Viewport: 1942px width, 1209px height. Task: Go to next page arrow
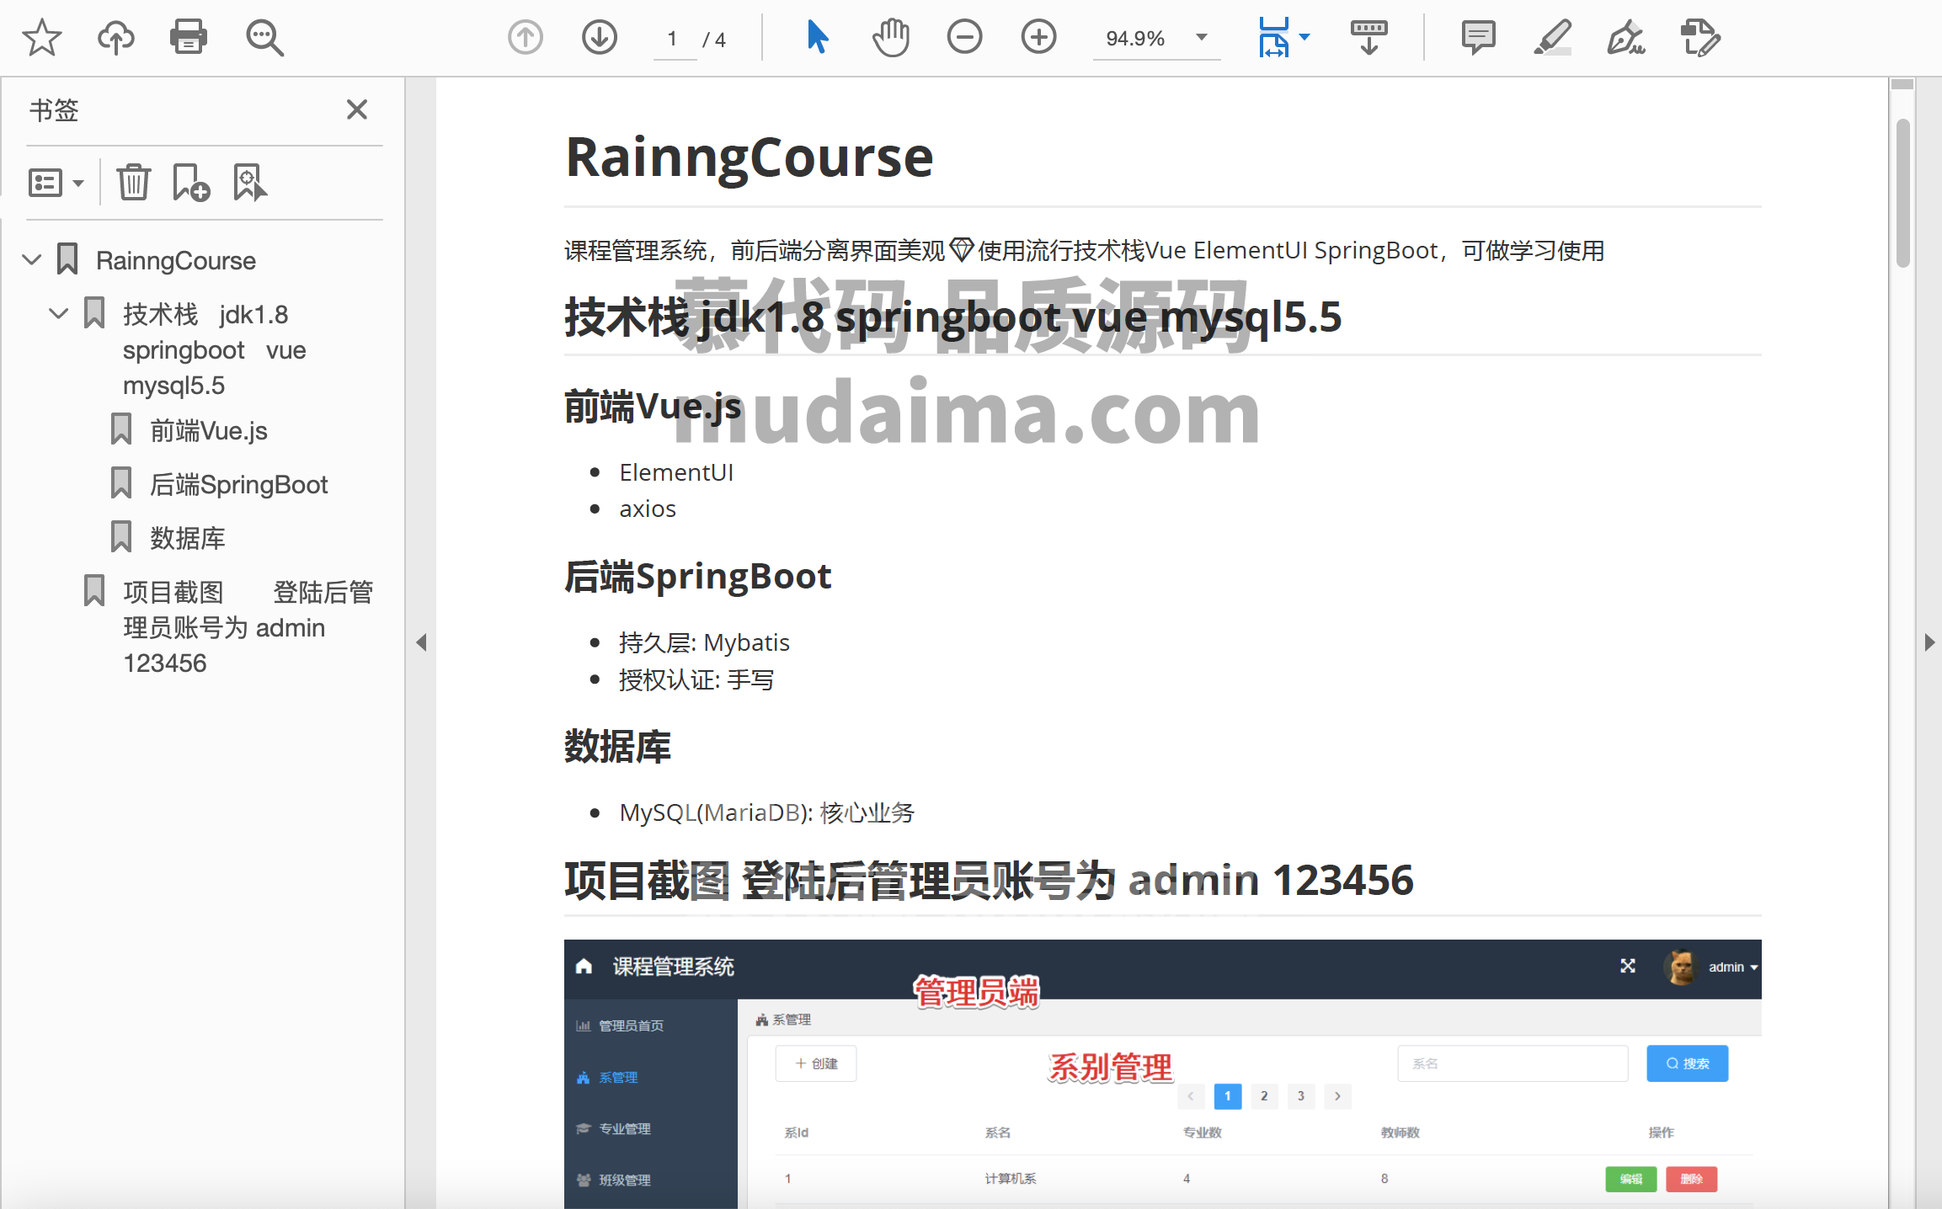[x=600, y=37]
